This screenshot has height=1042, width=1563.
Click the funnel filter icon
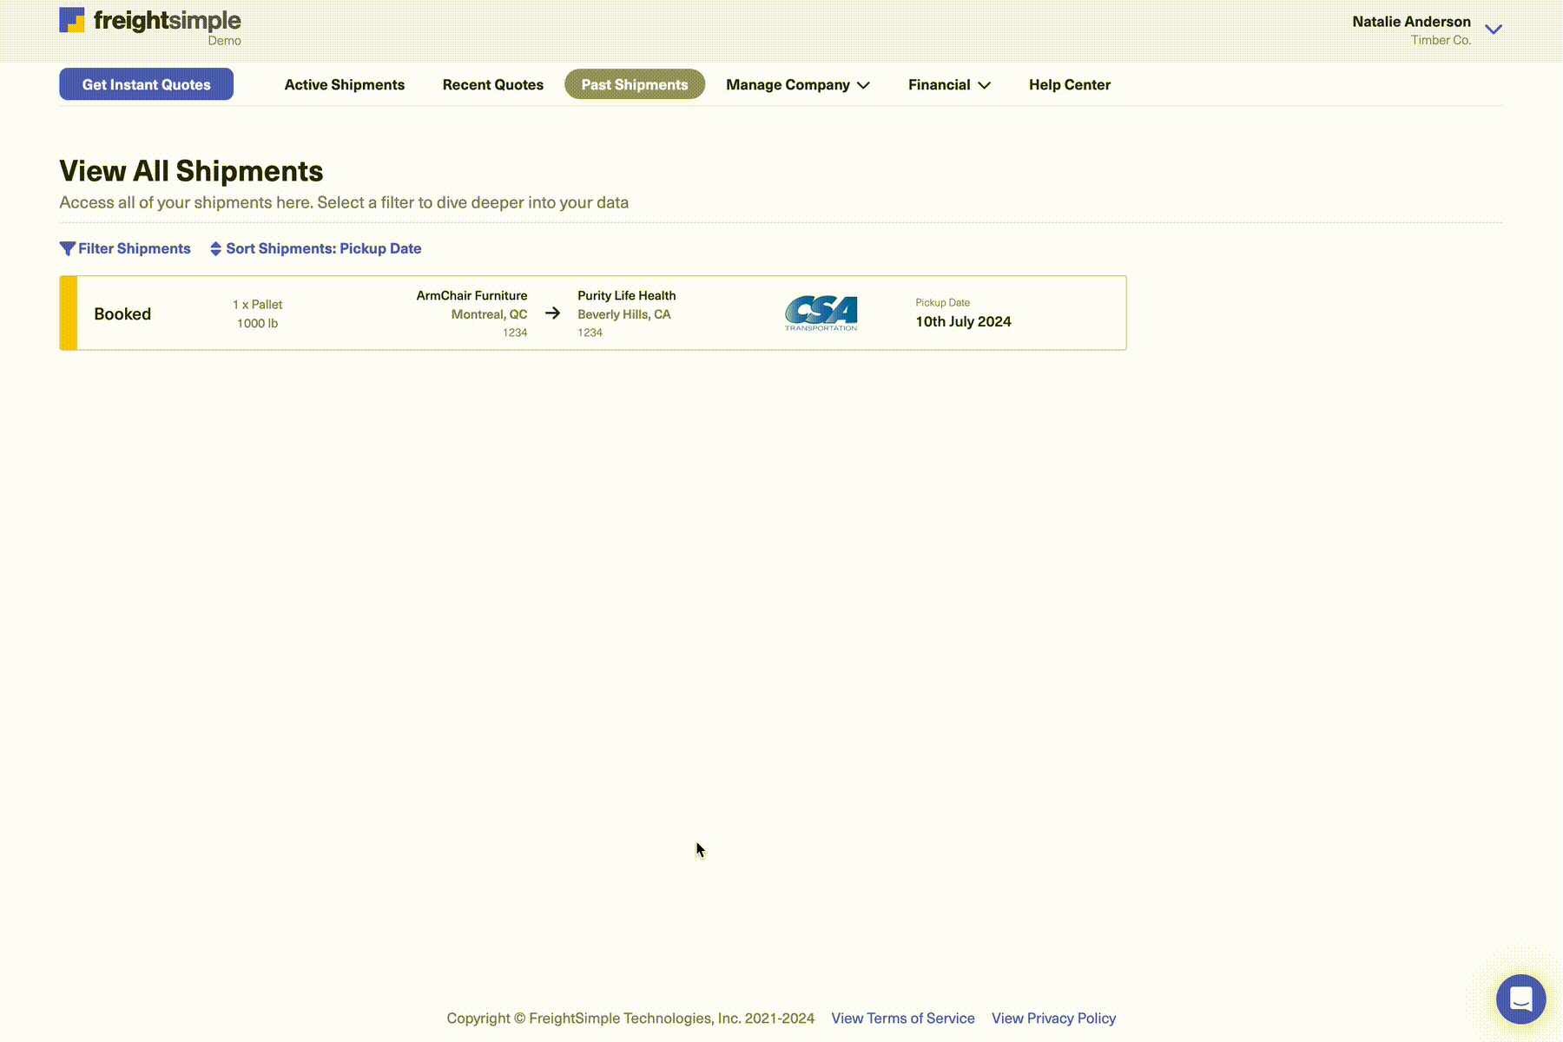[x=67, y=249]
